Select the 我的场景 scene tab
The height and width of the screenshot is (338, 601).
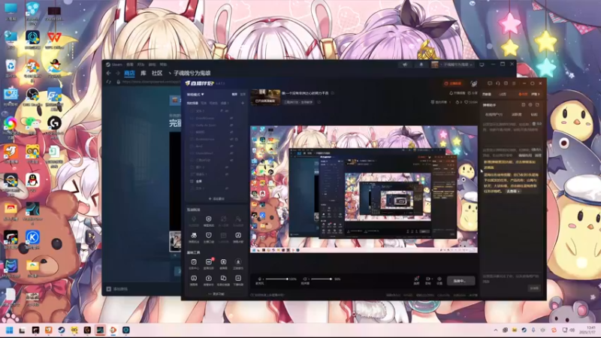[192, 103]
